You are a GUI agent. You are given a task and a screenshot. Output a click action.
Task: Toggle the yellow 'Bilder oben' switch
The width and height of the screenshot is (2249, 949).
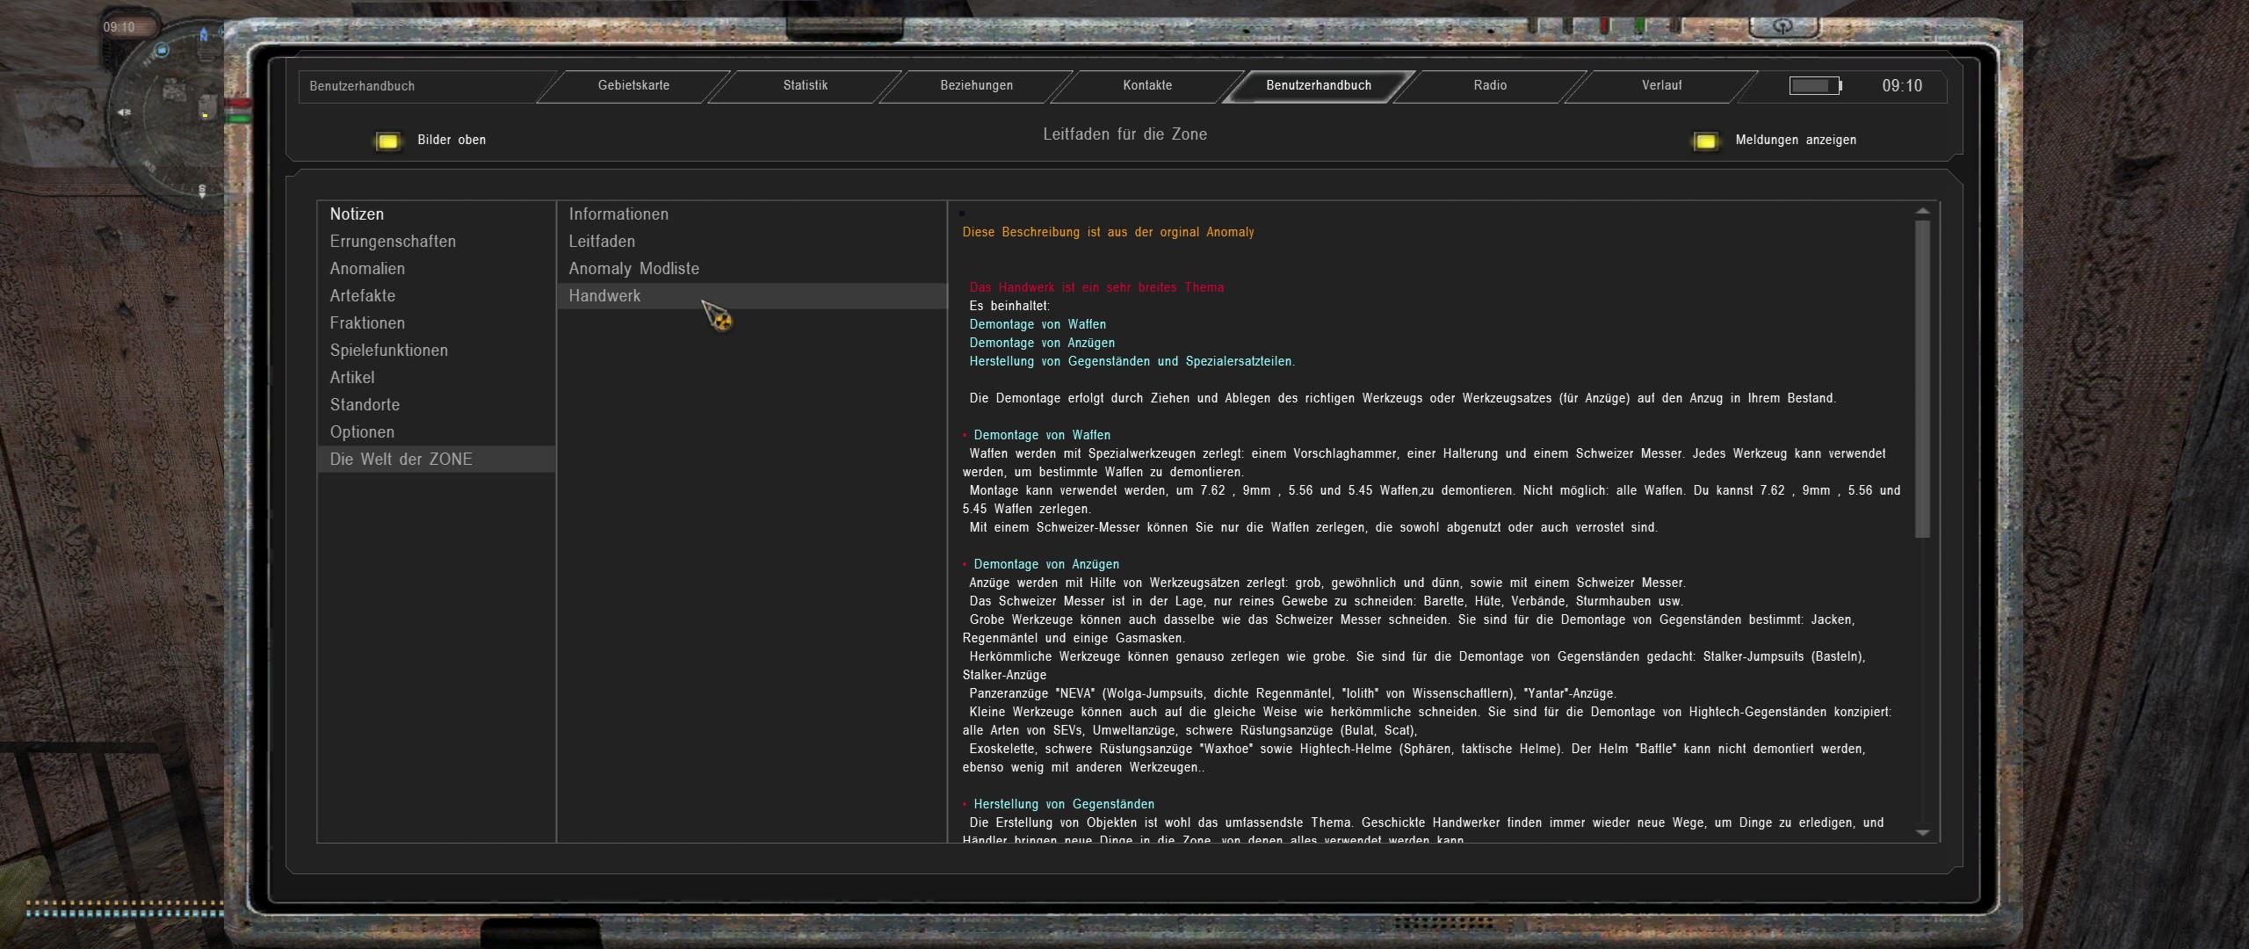(387, 141)
